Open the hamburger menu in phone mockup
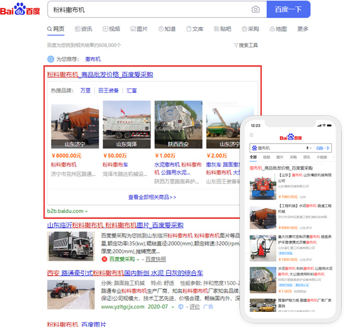 tap(251, 135)
